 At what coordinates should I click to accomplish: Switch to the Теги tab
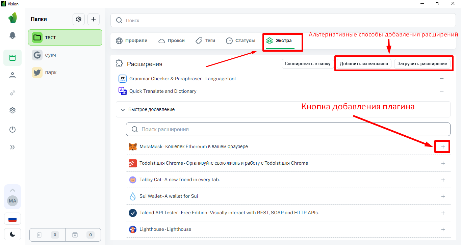pos(205,40)
